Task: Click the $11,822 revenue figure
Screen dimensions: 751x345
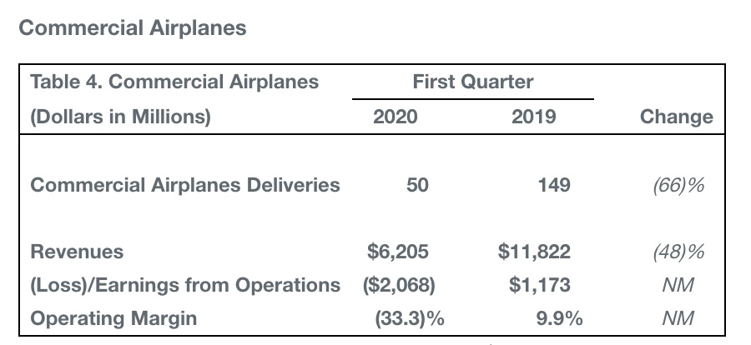Action: 533,251
